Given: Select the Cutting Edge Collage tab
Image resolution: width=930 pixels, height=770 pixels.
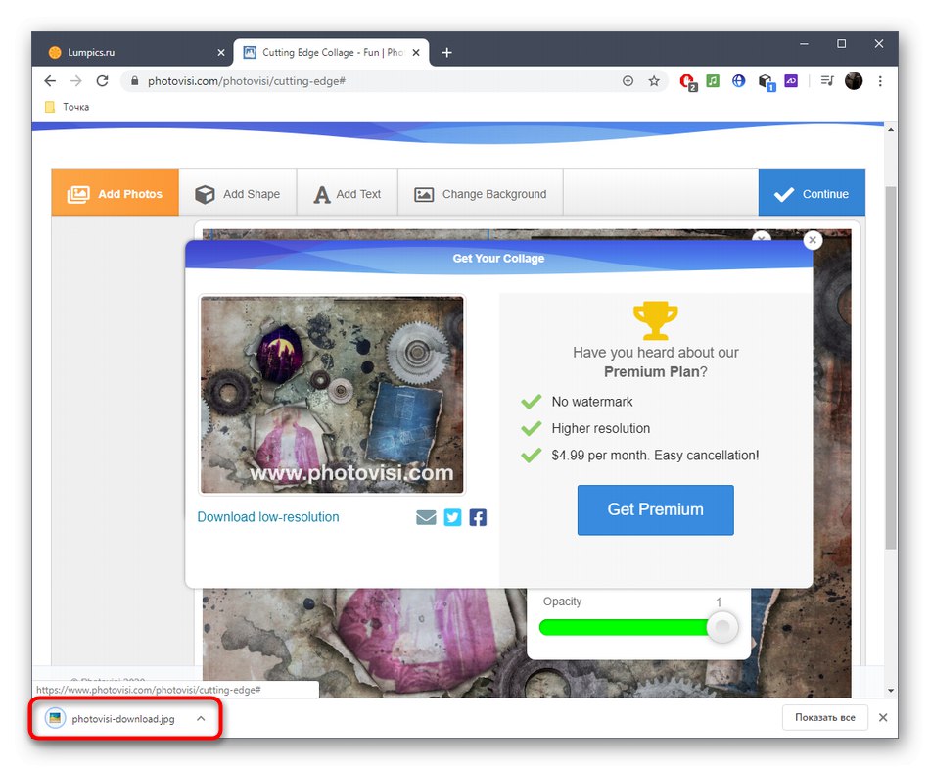Looking at the screenshot, I should tap(330, 52).
